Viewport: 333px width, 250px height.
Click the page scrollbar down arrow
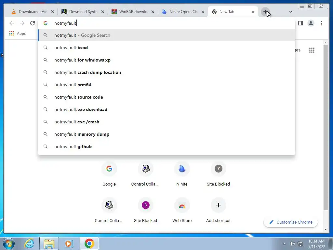326,229
